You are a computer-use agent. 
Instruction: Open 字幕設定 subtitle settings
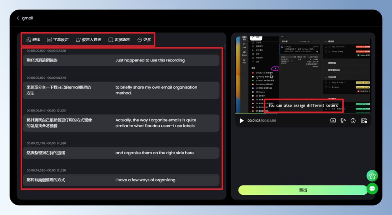pyautogui.click(x=58, y=40)
